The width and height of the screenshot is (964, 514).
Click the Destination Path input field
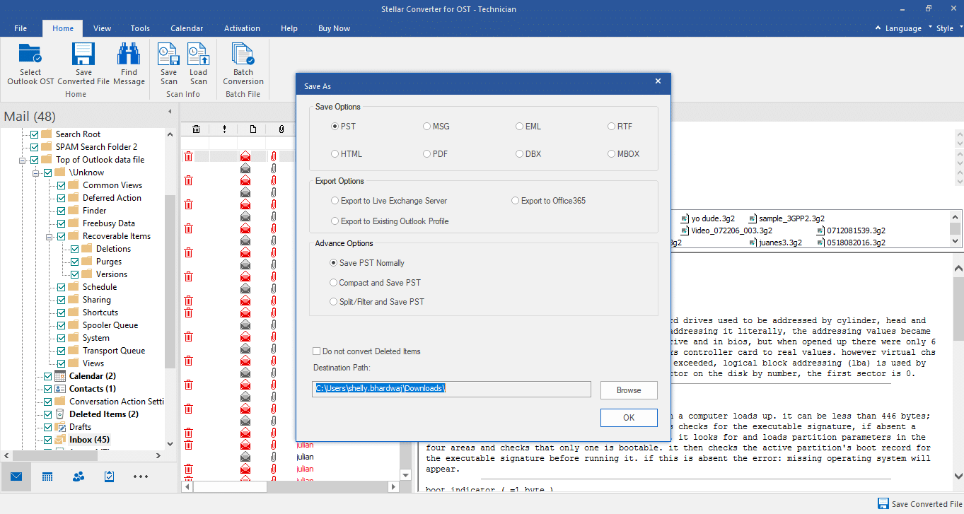pyautogui.click(x=451, y=389)
